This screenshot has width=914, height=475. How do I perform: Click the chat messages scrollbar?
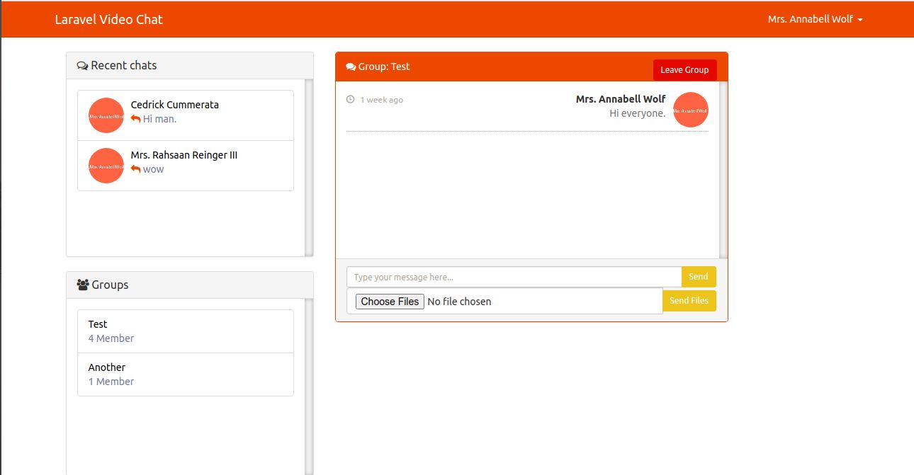click(x=723, y=170)
